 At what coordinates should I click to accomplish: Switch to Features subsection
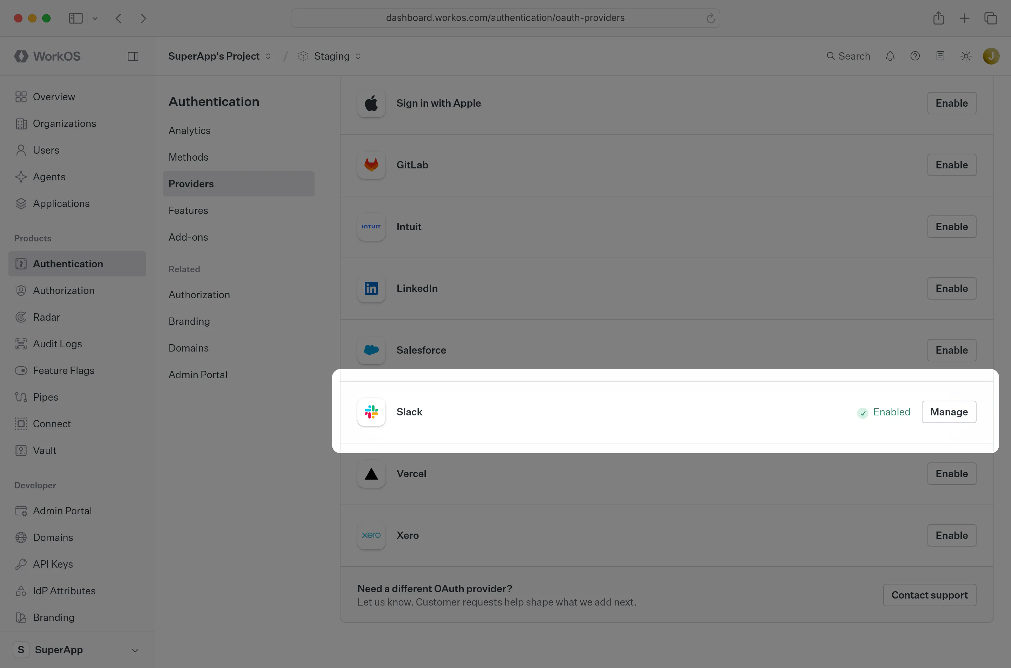click(238, 211)
